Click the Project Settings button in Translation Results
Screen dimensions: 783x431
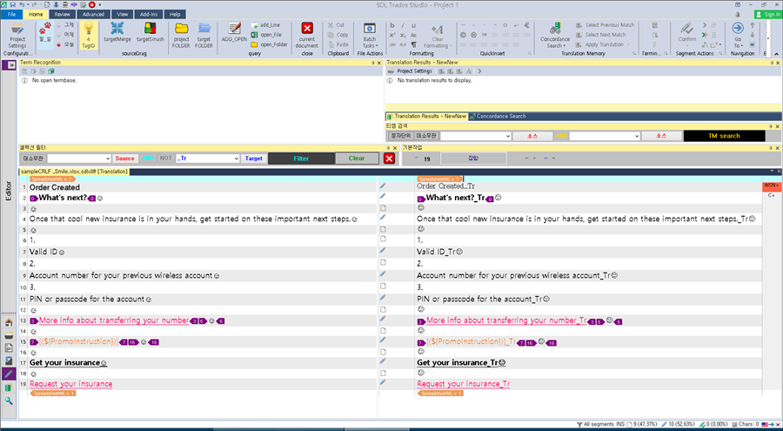tap(410, 71)
